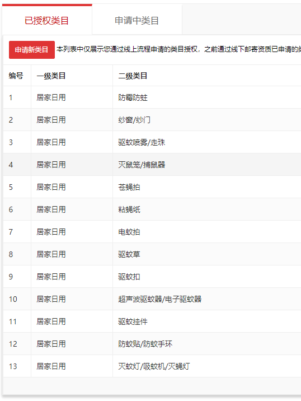Click the red 申请新类目 button
Viewport: 301px width, 401px height.
32,50
